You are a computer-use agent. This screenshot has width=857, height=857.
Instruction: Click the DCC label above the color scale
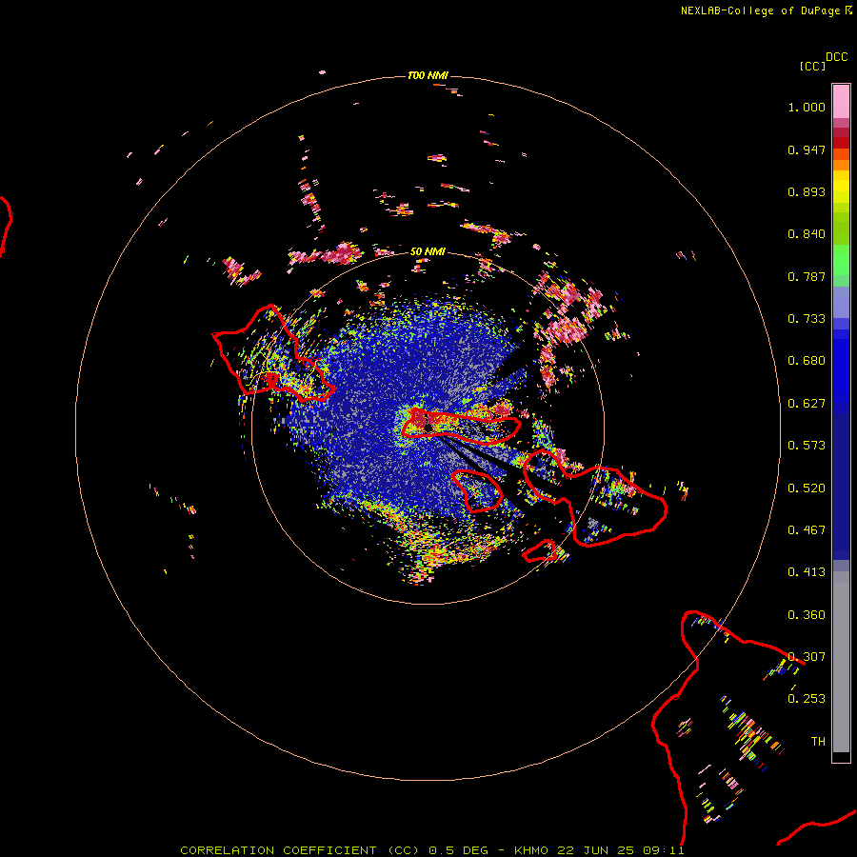[836, 57]
